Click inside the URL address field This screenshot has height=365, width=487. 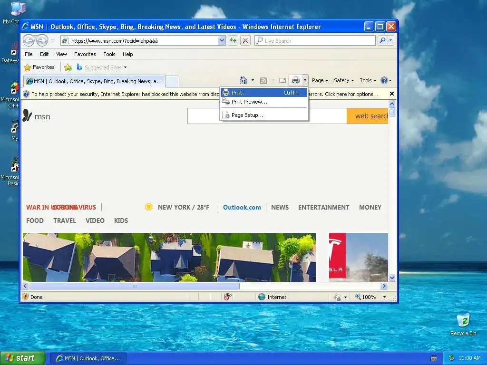point(144,41)
